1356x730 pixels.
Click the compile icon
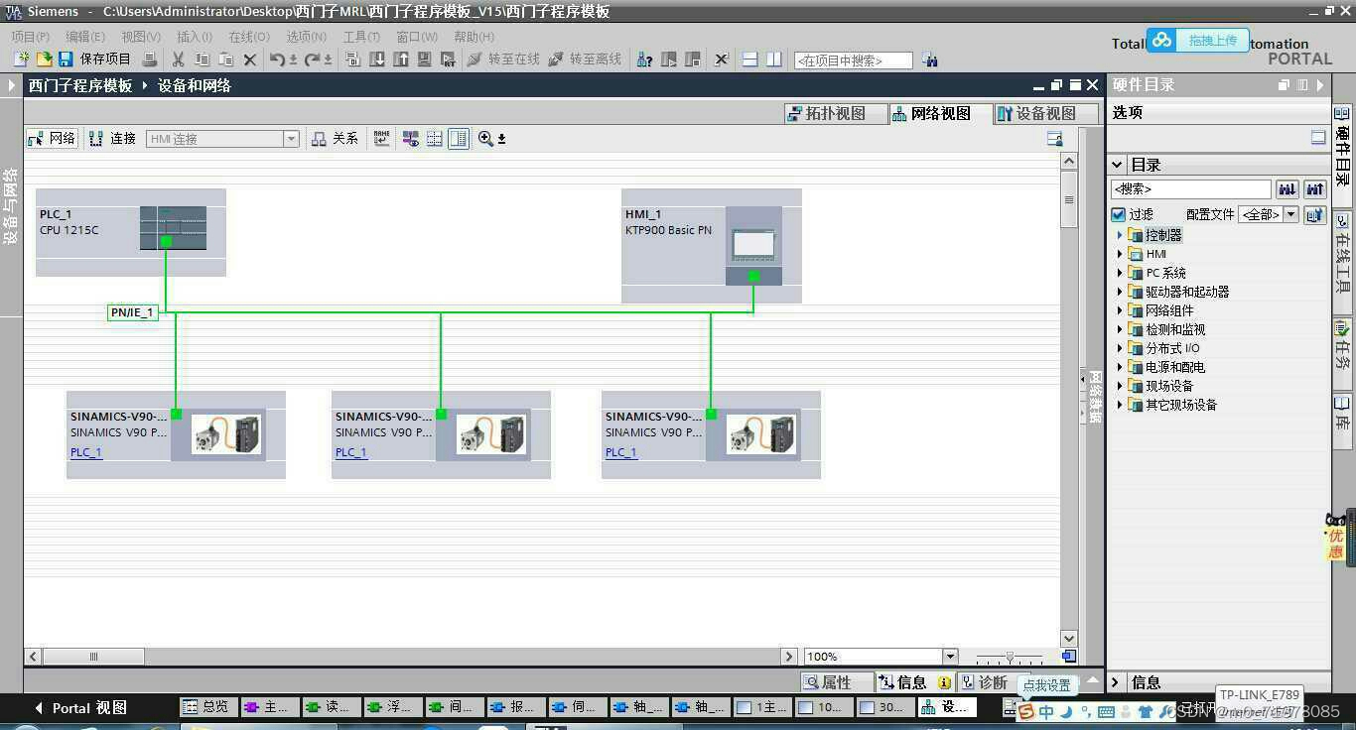[353, 60]
